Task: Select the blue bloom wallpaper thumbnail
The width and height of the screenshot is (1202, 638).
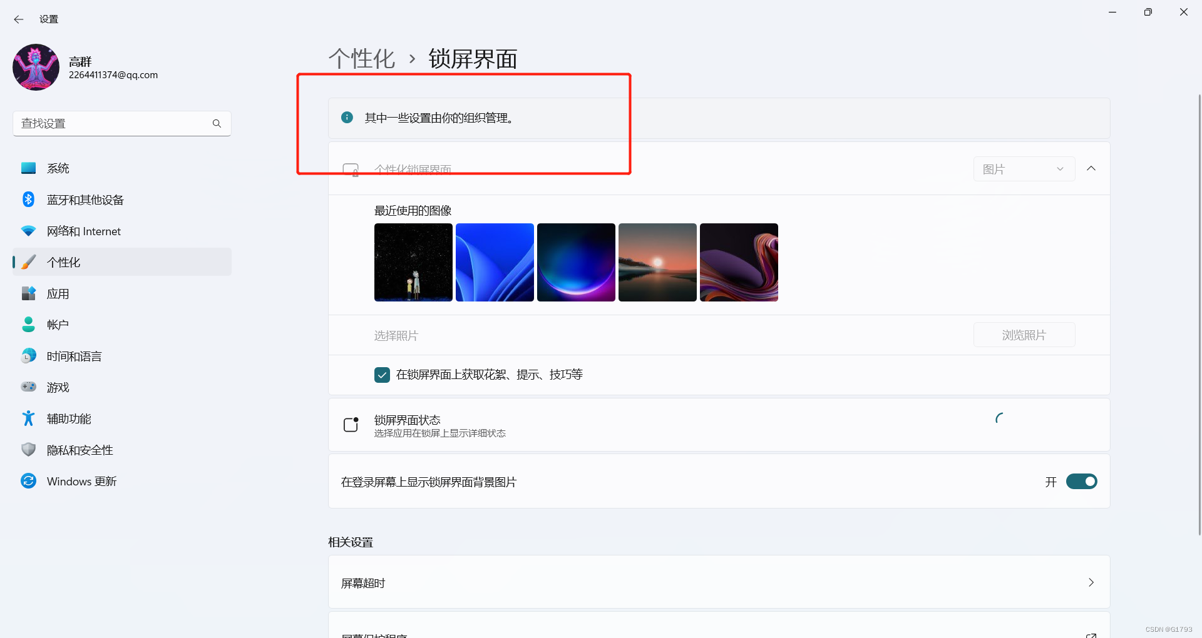Action: coord(495,262)
